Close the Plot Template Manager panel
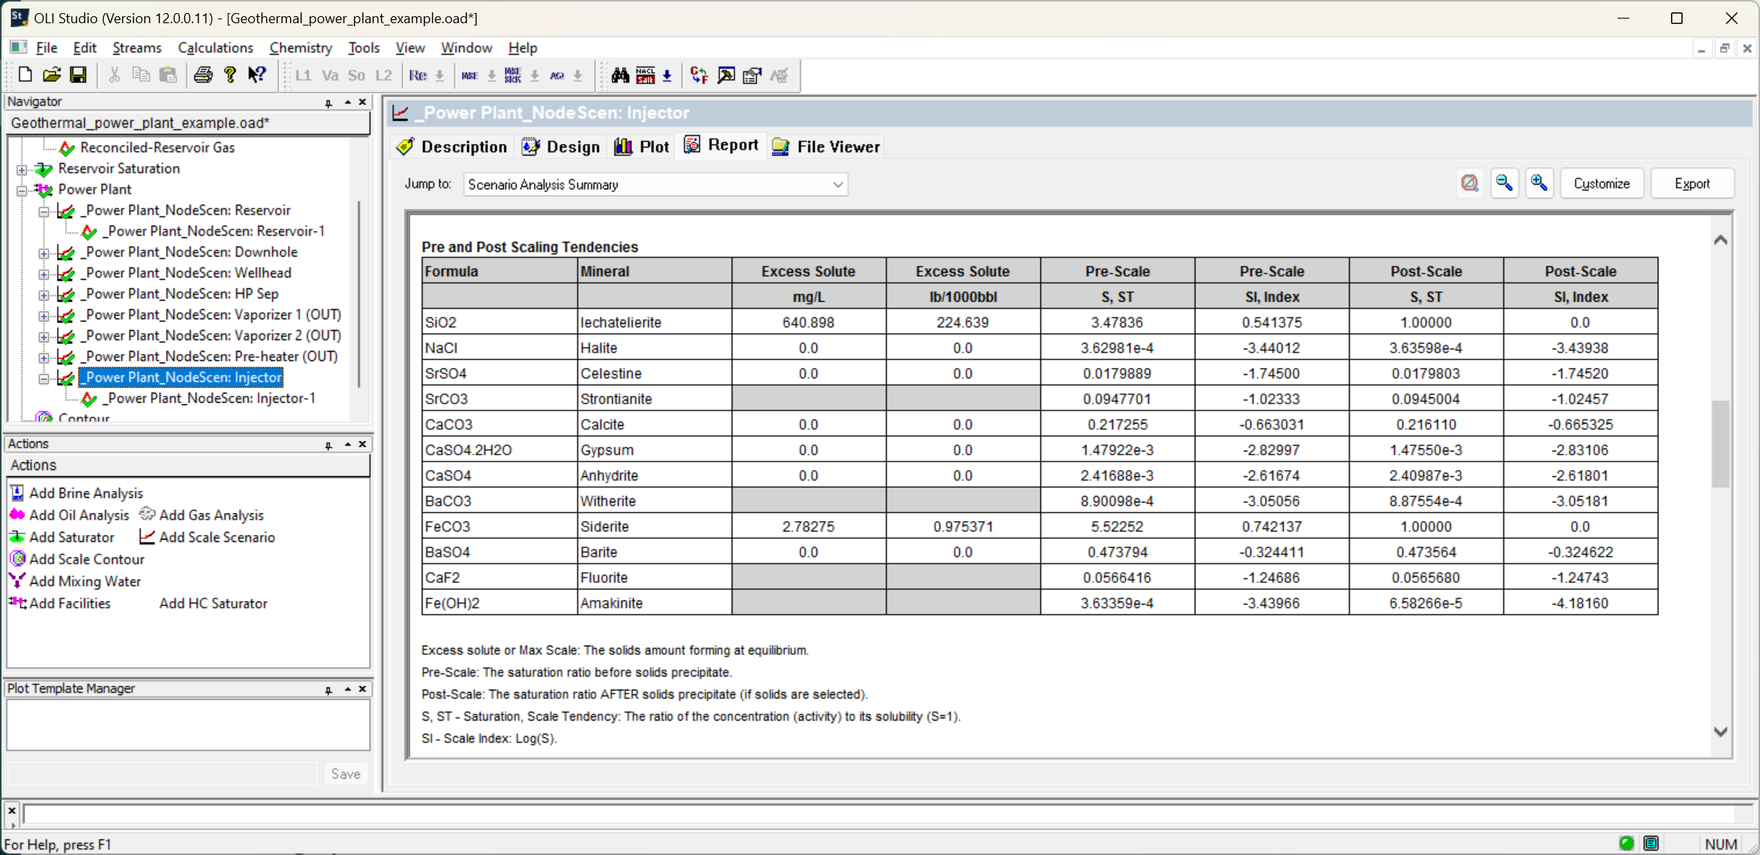 [363, 689]
